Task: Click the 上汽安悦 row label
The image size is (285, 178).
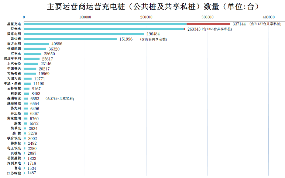Action: [14, 64]
